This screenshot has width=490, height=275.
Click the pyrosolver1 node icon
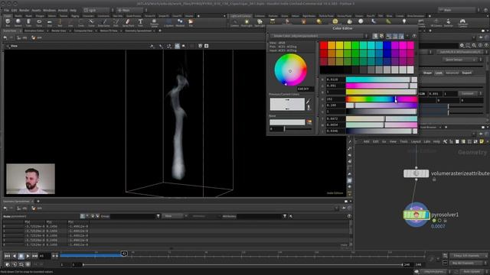pyautogui.click(x=416, y=215)
